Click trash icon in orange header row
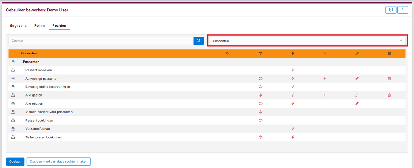The image size is (414, 168). coord(389,53)
